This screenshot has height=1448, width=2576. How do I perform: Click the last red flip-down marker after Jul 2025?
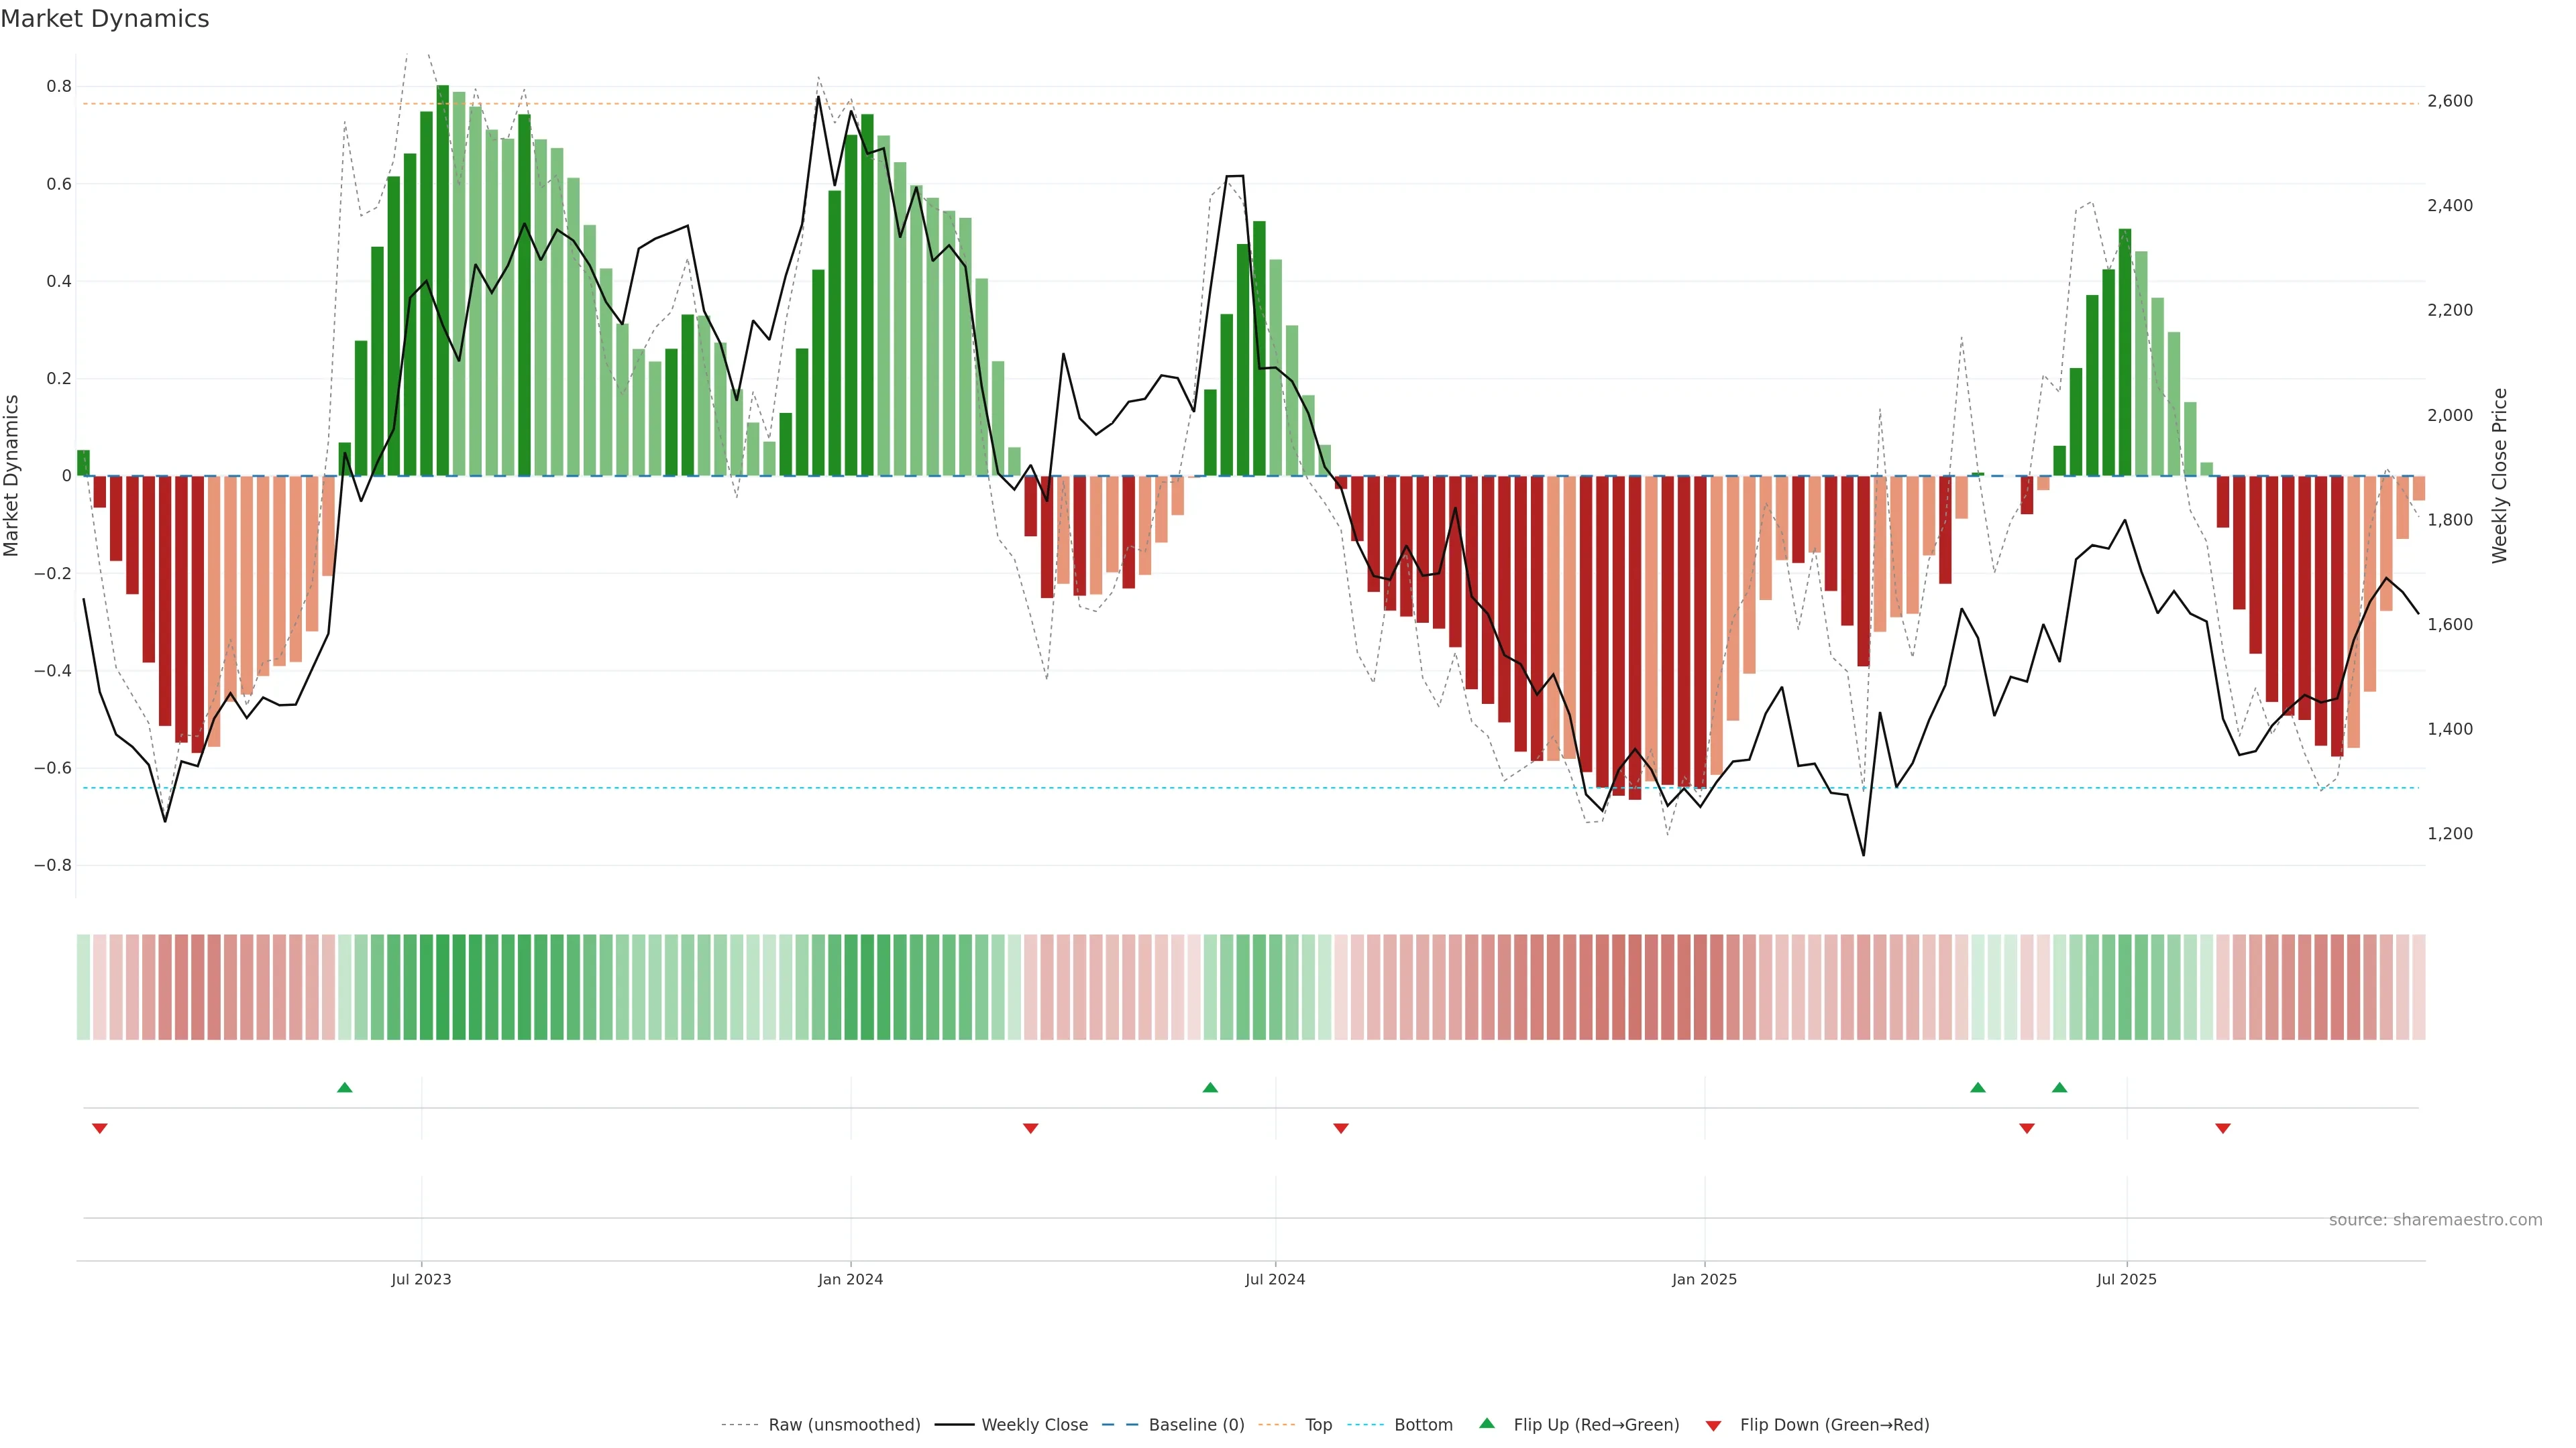(x=2223, y=1128)
